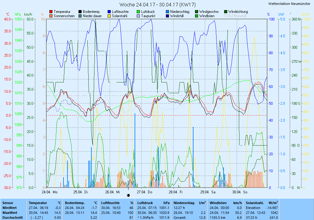Select the 27.04. Do date label

coord(144,192)
